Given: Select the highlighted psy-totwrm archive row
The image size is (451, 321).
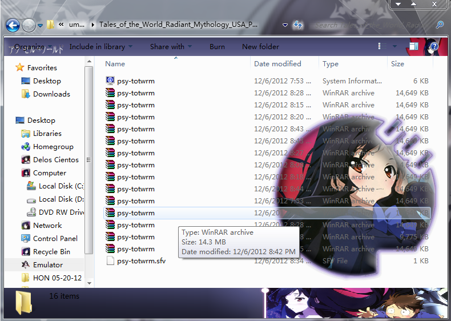Looking at the screenshot, I should tap(267, 213).
